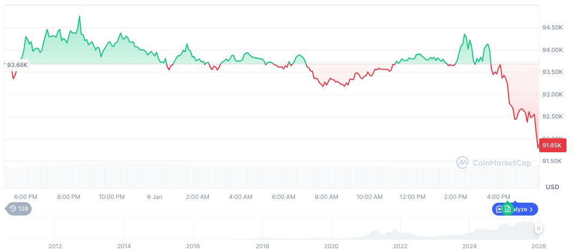This screenshot has width=574, height=252.
Task: Click the 12:00 PM time axis label
Action: pyautogui.click(x=413, y=197)
